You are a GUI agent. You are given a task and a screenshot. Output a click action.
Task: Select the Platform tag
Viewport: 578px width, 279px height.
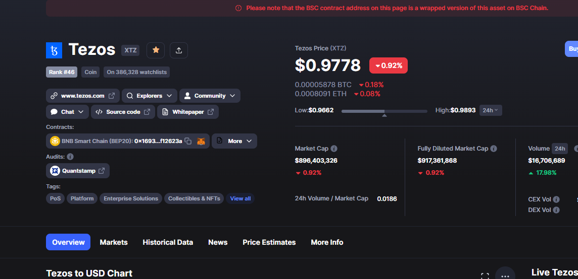pyautogui.click(x=82, y=198)
